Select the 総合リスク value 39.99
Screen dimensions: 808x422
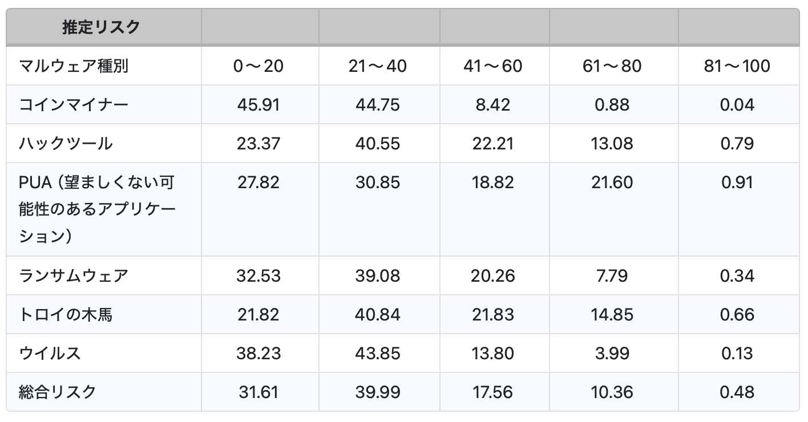[x=378, y=392]
